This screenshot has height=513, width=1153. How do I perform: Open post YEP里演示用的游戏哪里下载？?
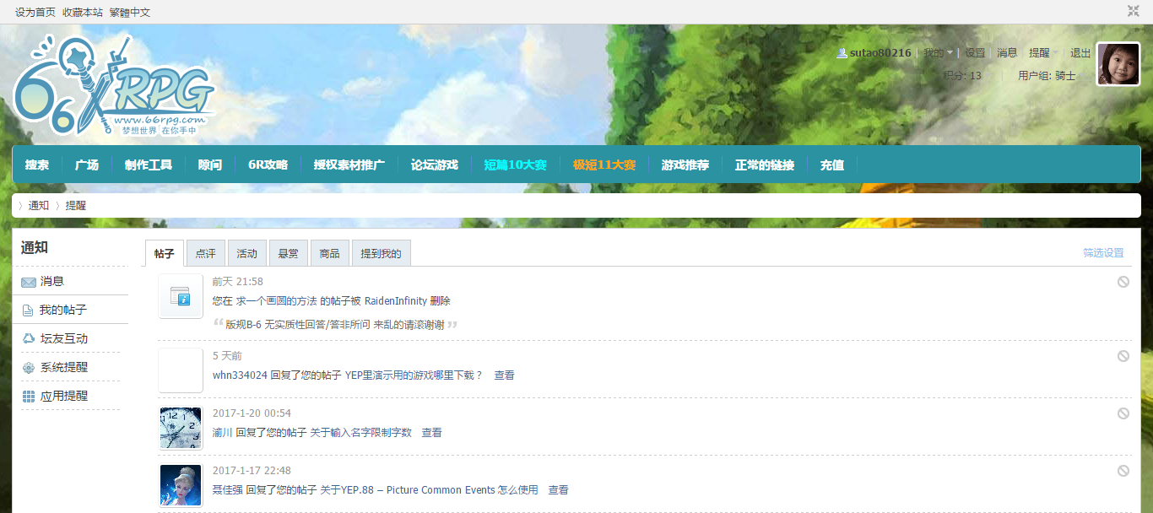pyautogui.click(x=414, y=375)
